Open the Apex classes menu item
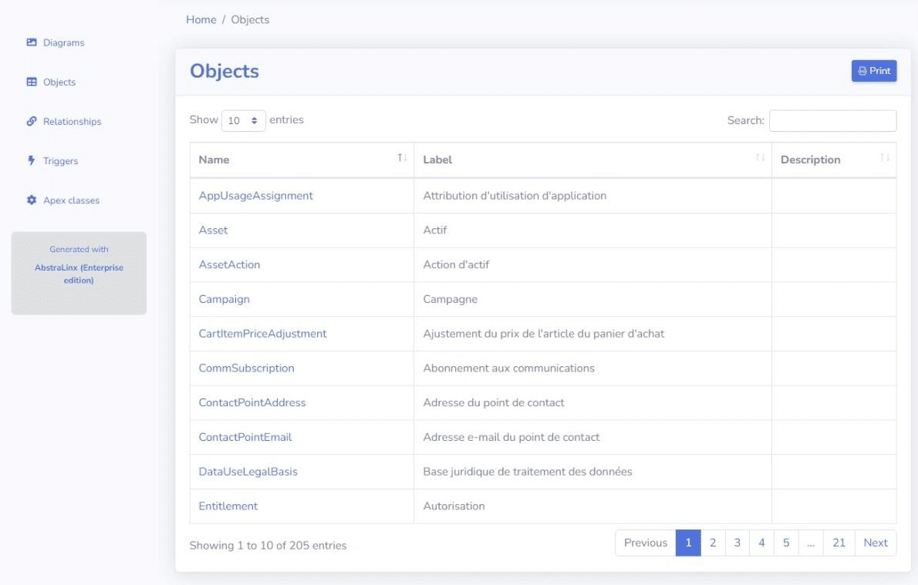This screenshot has width=918, height=585. 71,200
